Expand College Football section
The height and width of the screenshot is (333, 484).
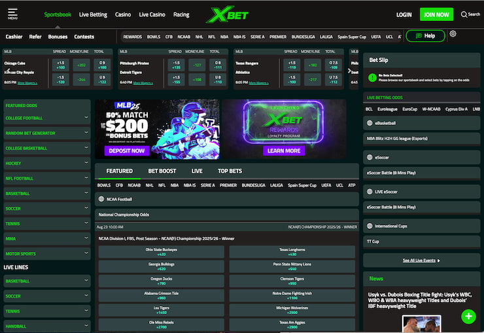[x=47, y=118]
